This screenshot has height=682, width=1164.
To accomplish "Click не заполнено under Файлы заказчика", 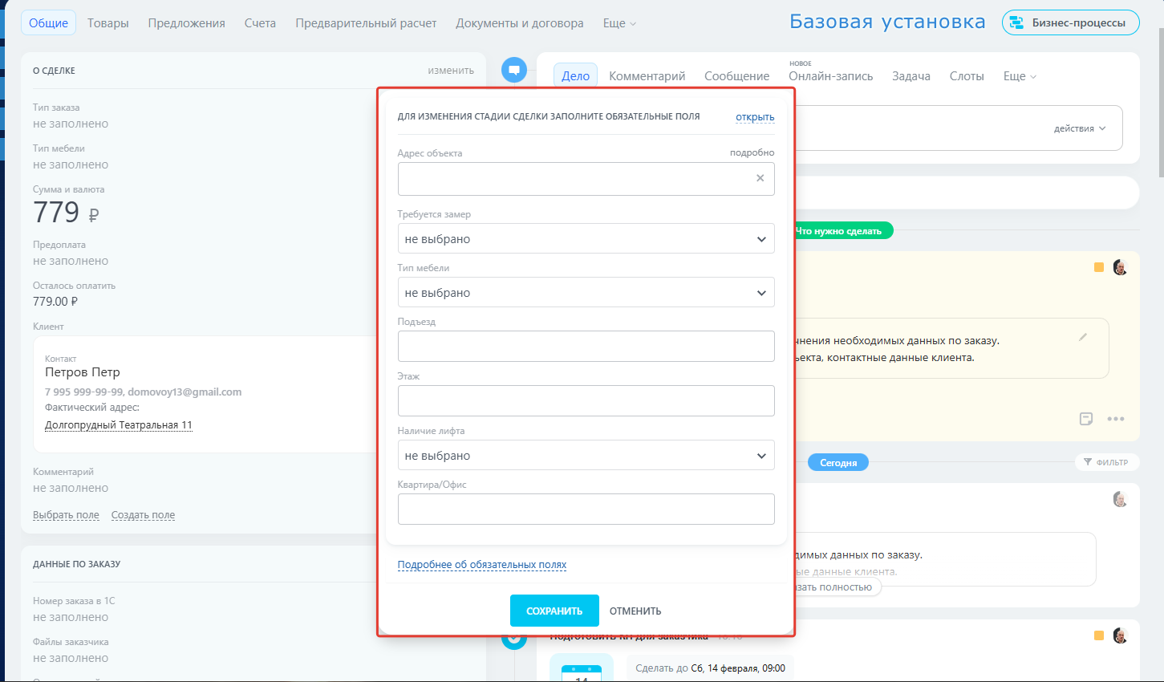I will (x=71, y=658).
